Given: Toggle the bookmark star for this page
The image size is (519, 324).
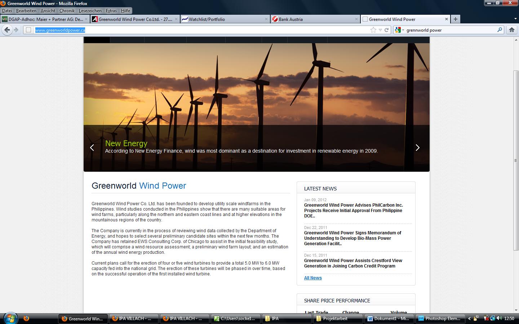Looking at the screenshot, I should tap(374, 30).
